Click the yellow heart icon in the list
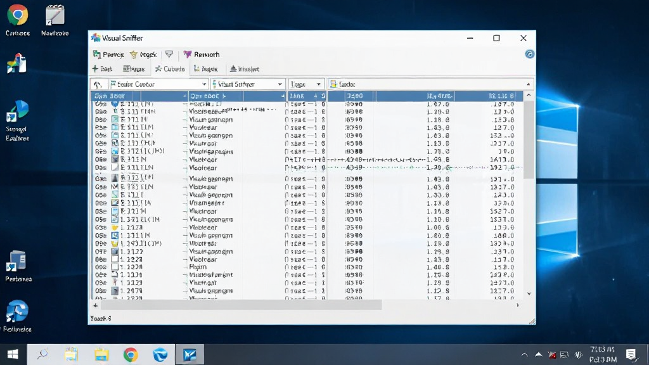Image resolution: width=649 pixels, height=365 pixels. 115,227
